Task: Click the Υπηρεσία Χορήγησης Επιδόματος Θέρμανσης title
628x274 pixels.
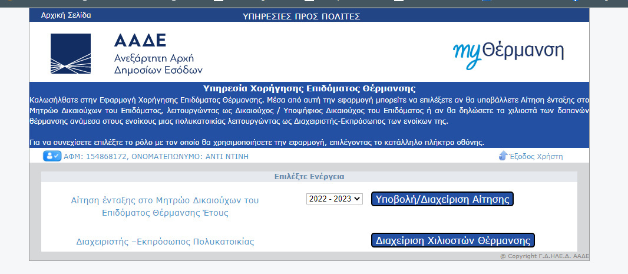Action: click(309, 89)
